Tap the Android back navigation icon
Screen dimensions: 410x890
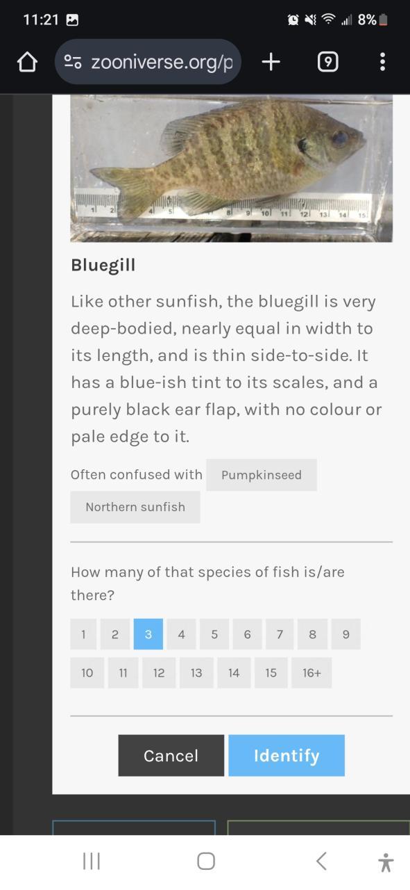[x=321, y=861]
